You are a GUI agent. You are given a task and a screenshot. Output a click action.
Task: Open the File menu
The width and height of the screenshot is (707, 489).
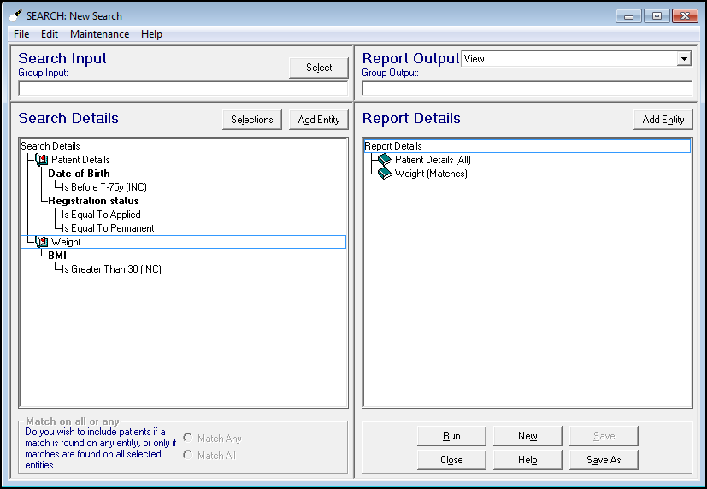[x=21, y=34]
